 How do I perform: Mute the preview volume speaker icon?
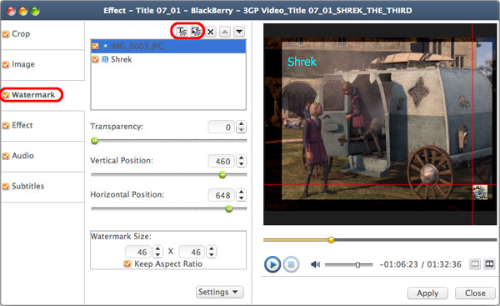315,264
